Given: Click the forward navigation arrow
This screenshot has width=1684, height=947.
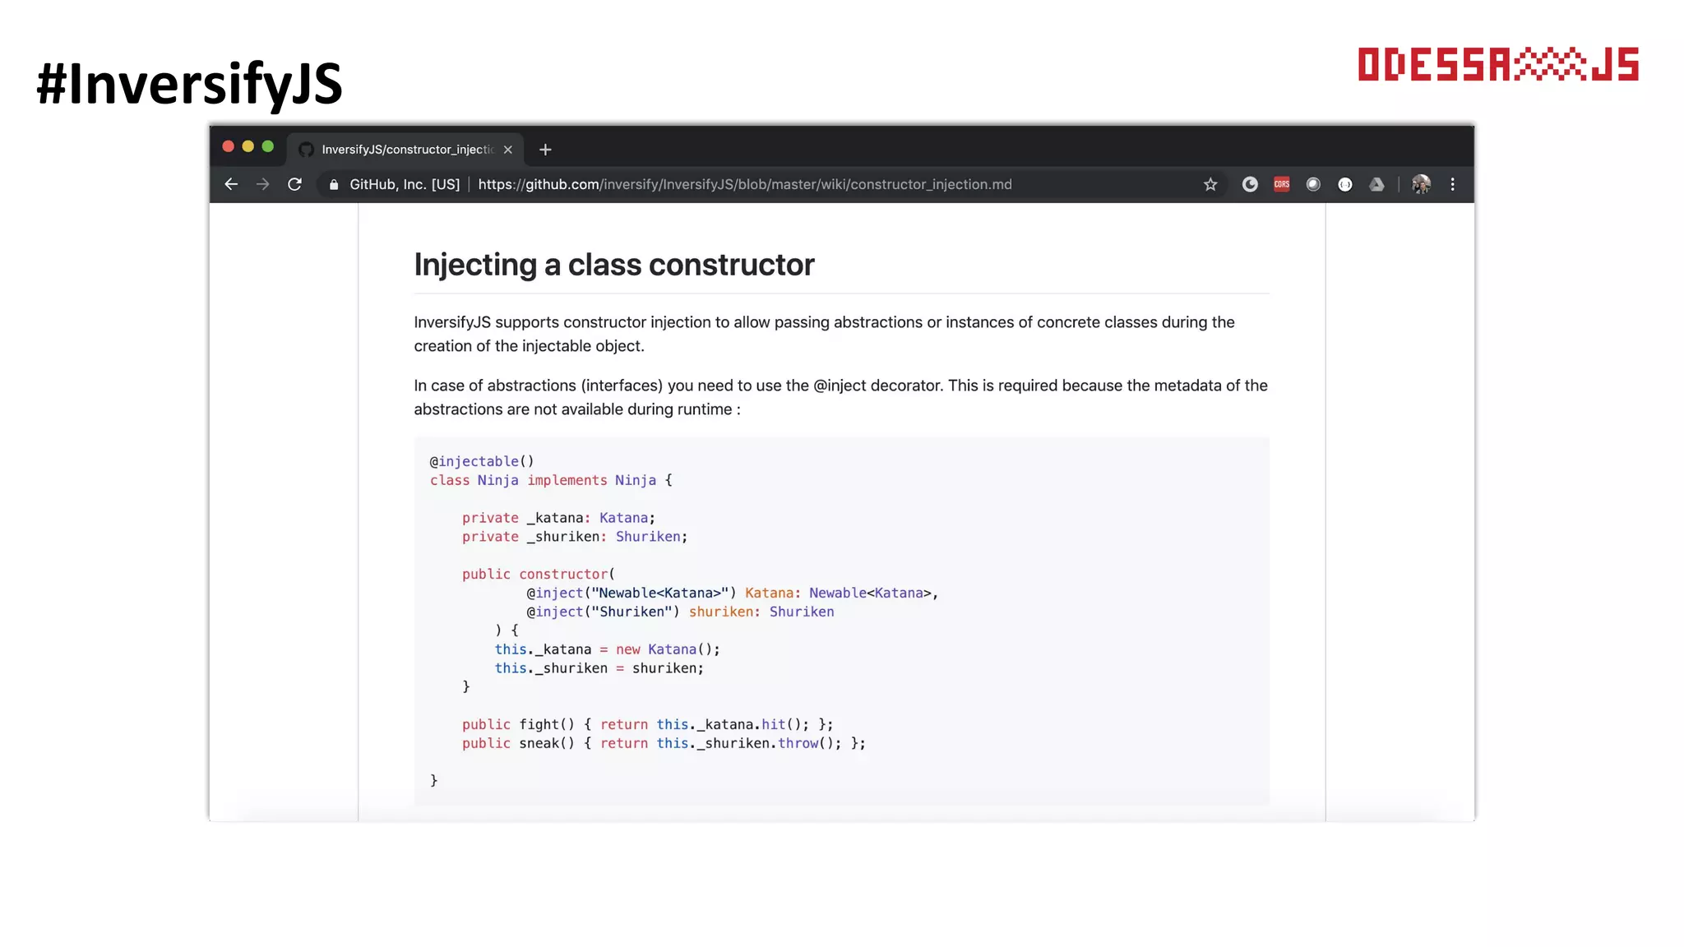Looking at the screenshot, I should [x=262, y=184].
